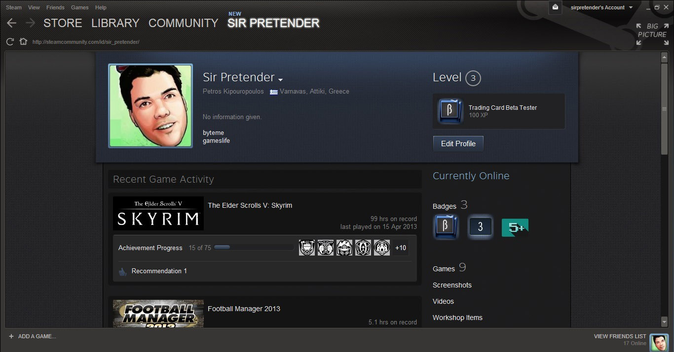Image resolution: width=674 pixels, height=352 pixels.
Task: Open the View menu
Action: 34,7
